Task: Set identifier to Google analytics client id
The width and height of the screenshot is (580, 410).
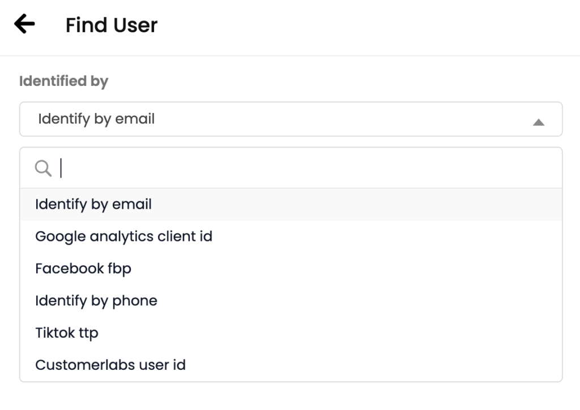Action: pyautogui.click(x=123, y=236)
